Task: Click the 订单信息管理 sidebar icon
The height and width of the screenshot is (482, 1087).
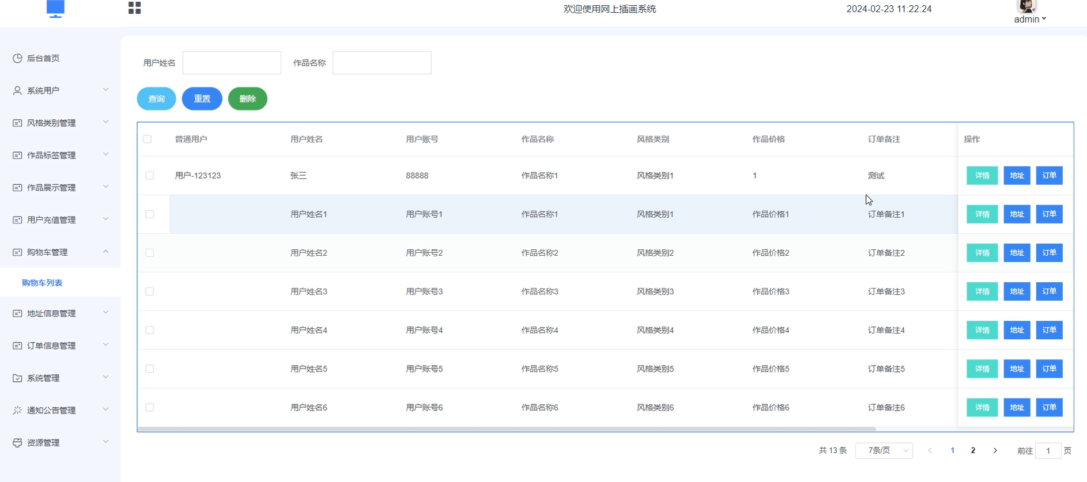Action: click(17, 346)
